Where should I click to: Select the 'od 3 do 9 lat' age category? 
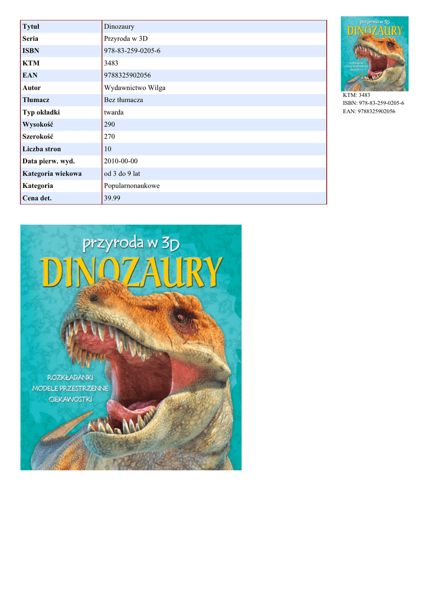click(x=122, y=174)
